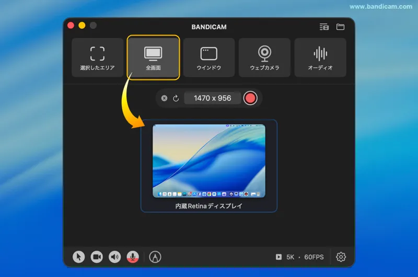The height and width of the screenshot is (277, 418).
Task: Minimize the Bandicam window with yellow button
Action: (82, 25)
